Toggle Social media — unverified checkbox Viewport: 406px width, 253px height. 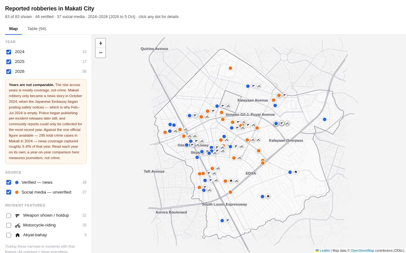click(x=9, y=192)
